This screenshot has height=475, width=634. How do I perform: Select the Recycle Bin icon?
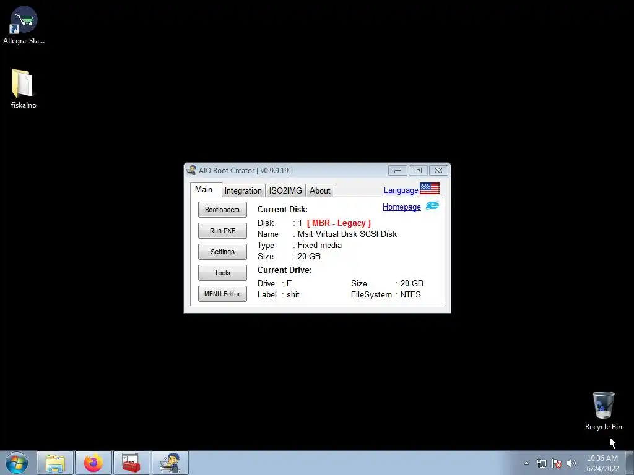click(603, 411)
